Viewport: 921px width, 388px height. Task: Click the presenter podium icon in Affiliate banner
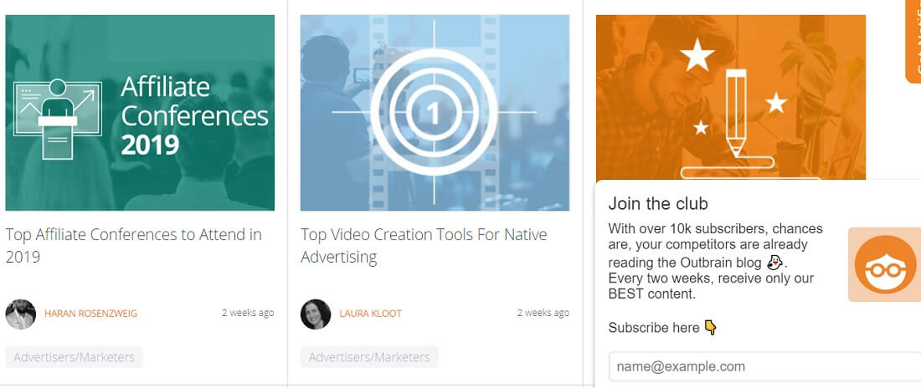[57, 112]
